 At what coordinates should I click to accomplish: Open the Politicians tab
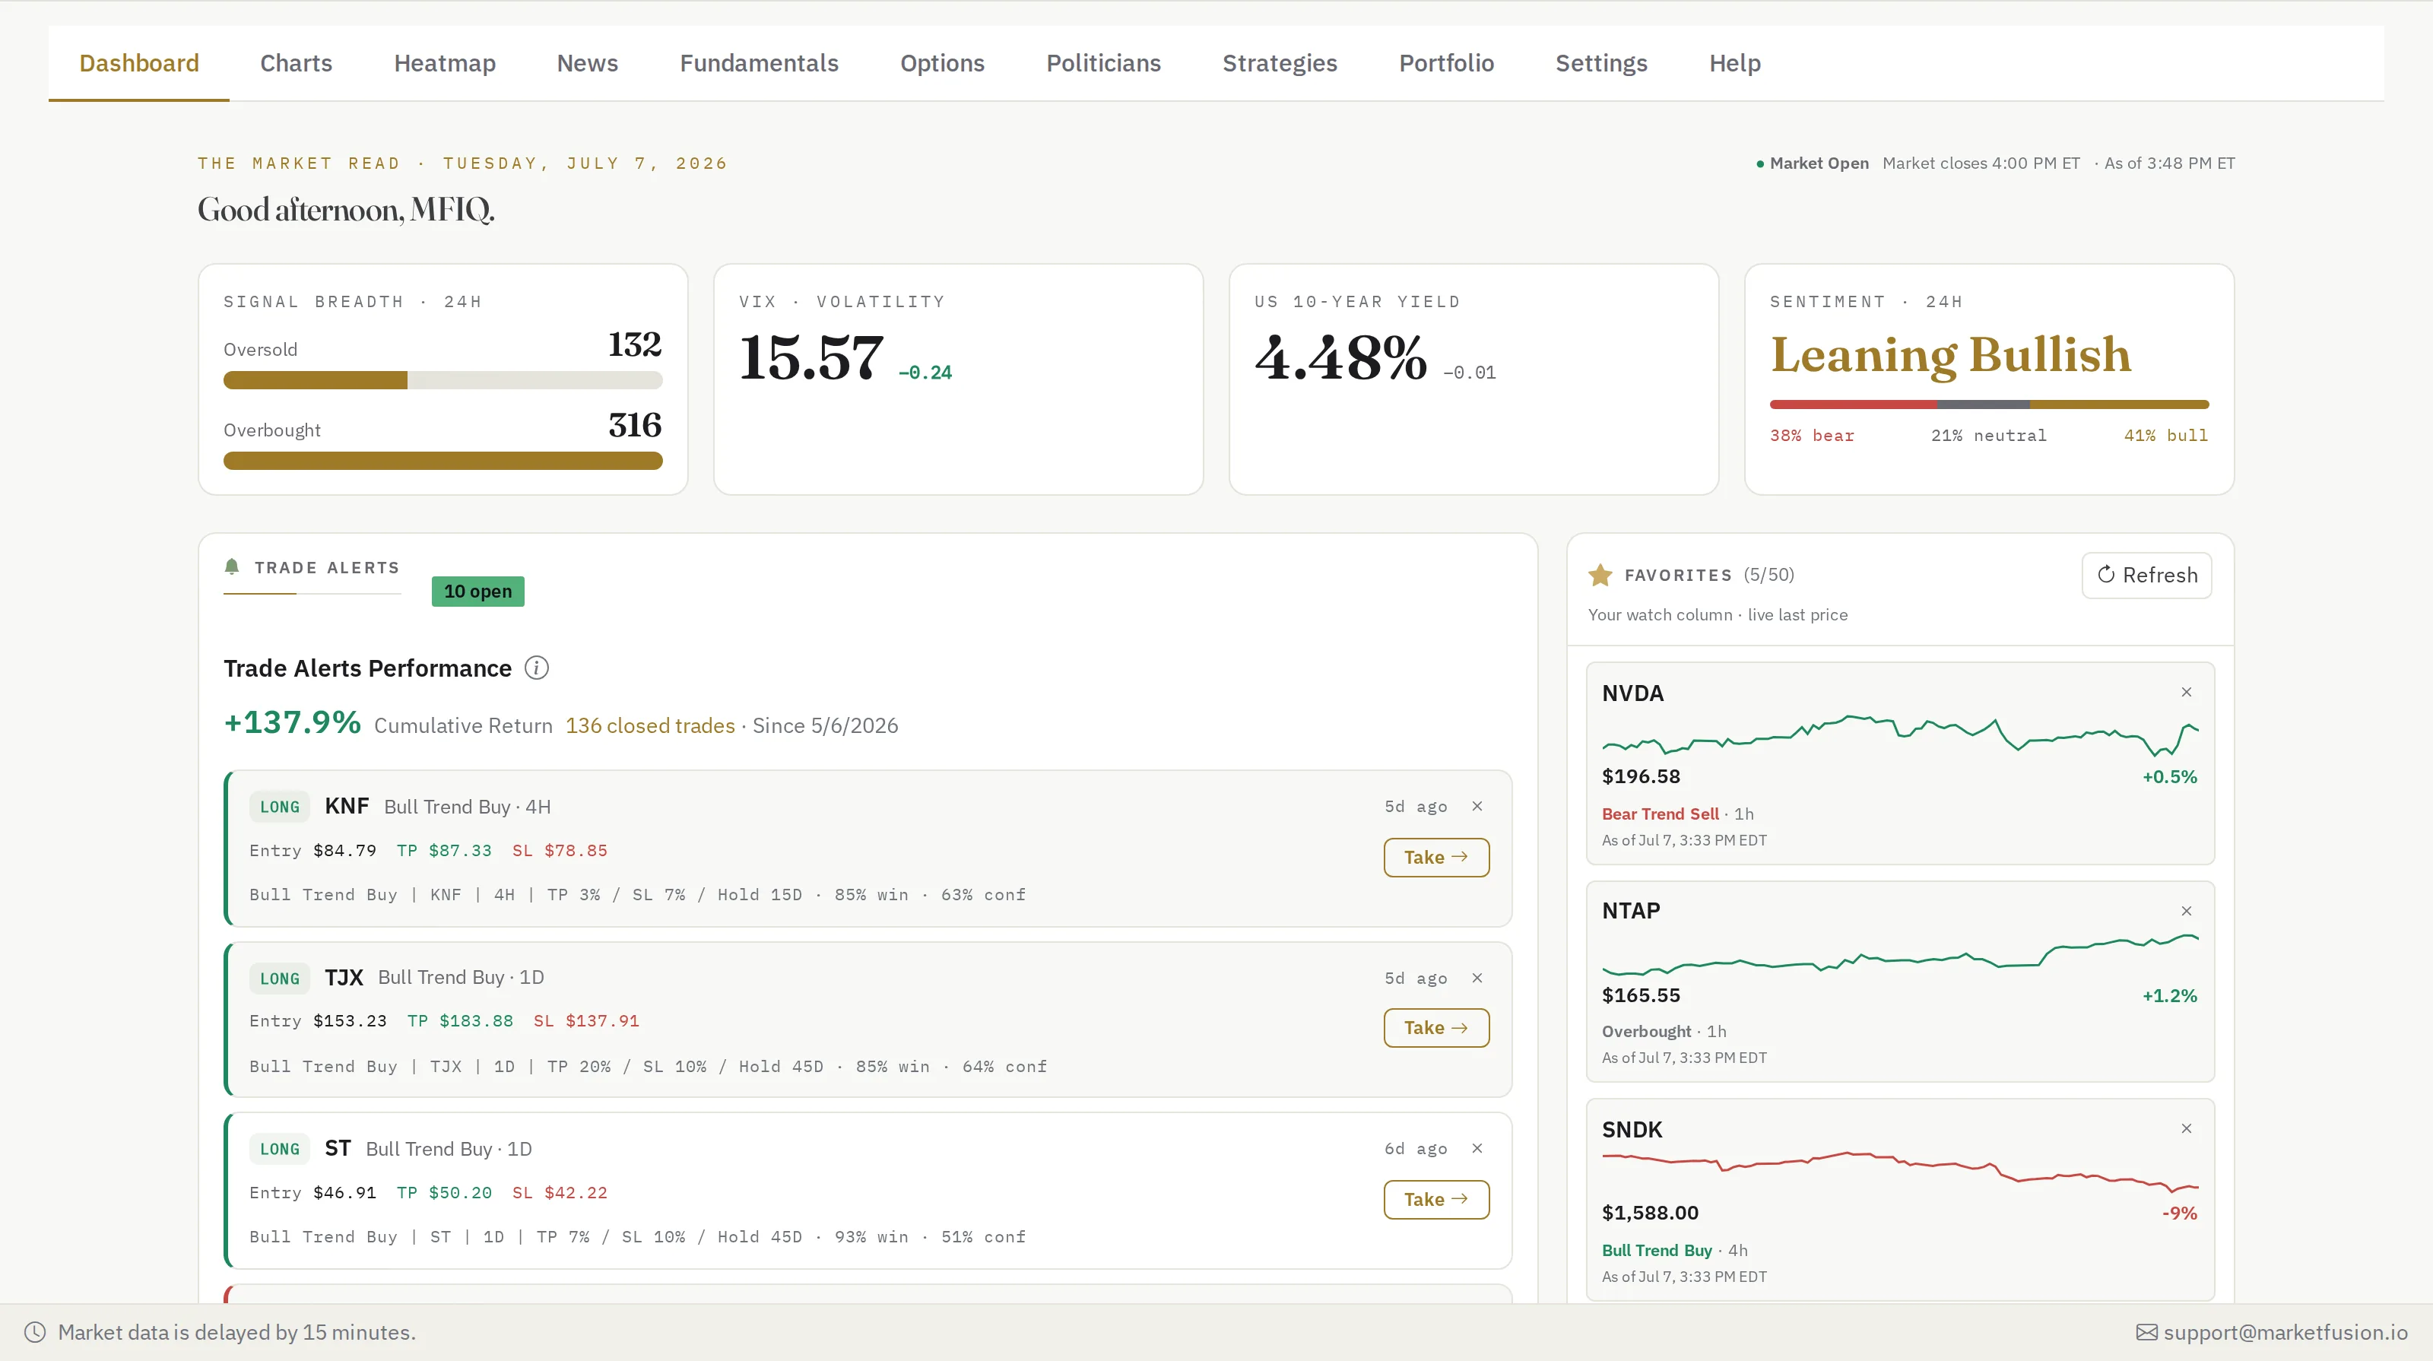tap(1103, 63)
